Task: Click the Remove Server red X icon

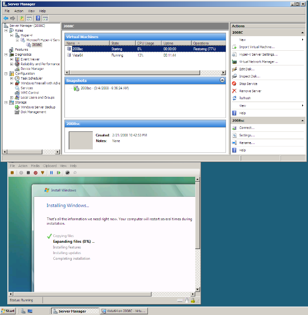Action: click(x=234, y=91)
